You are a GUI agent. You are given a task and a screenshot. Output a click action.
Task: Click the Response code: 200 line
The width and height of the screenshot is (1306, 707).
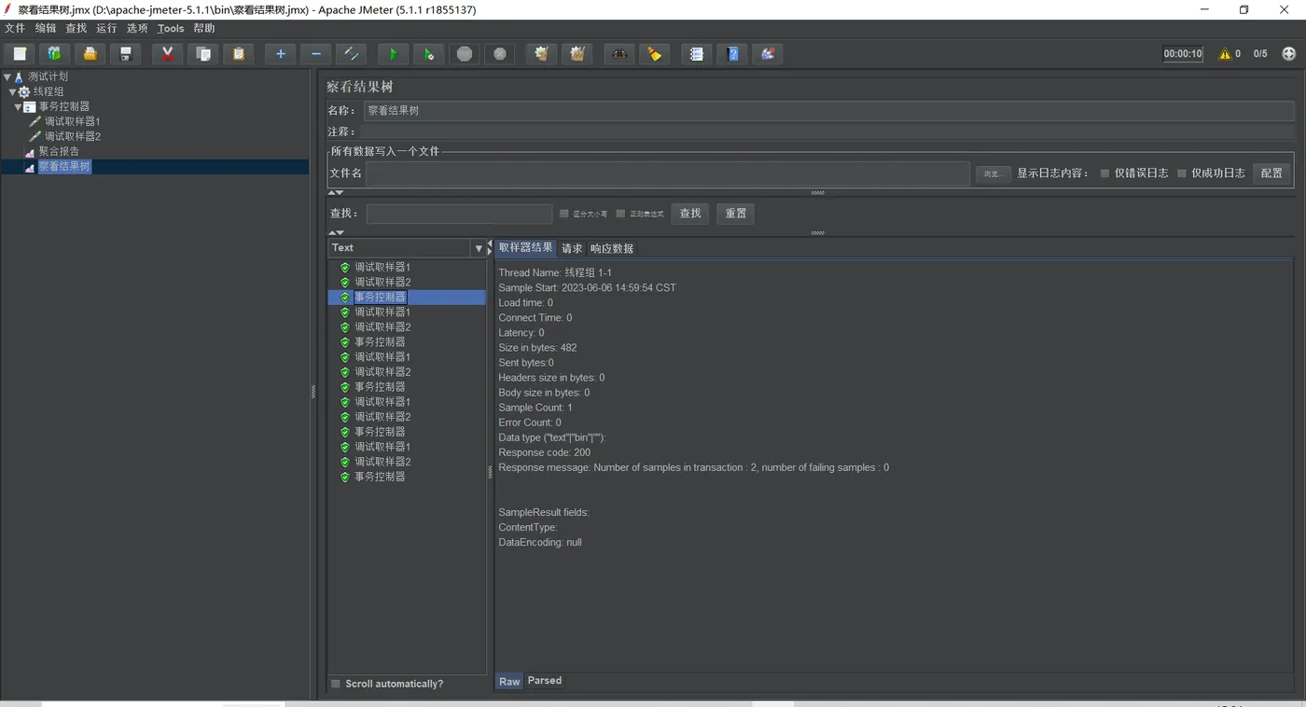pos(544,452)
